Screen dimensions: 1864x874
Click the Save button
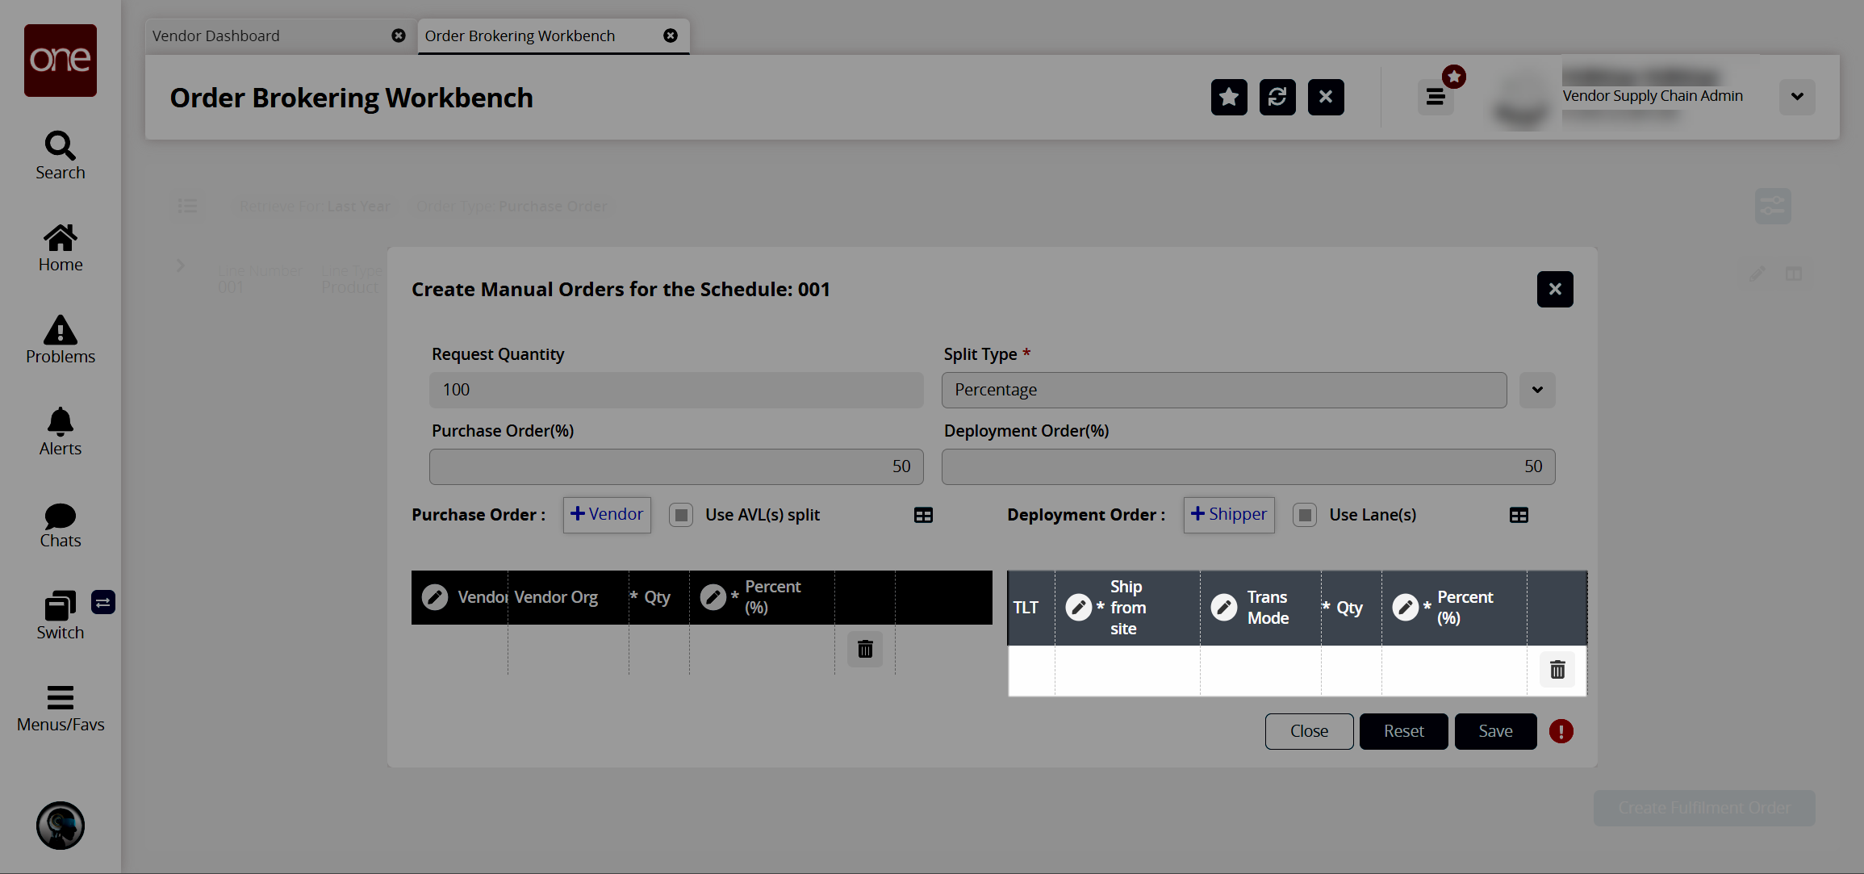click(x=1495, y=731)
